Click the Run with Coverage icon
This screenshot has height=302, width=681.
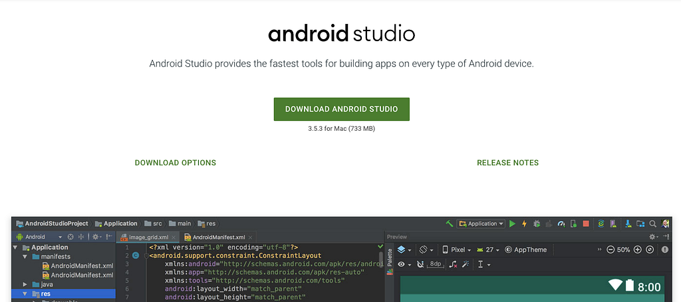pos(549,224)
